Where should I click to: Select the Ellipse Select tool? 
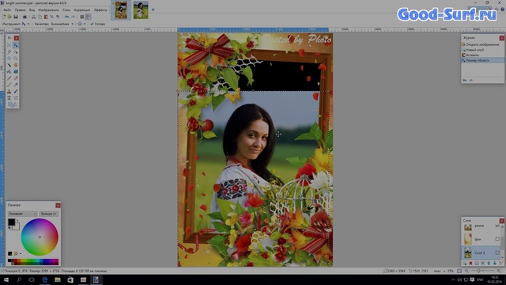pyautogui.click(x=9, y=59)
